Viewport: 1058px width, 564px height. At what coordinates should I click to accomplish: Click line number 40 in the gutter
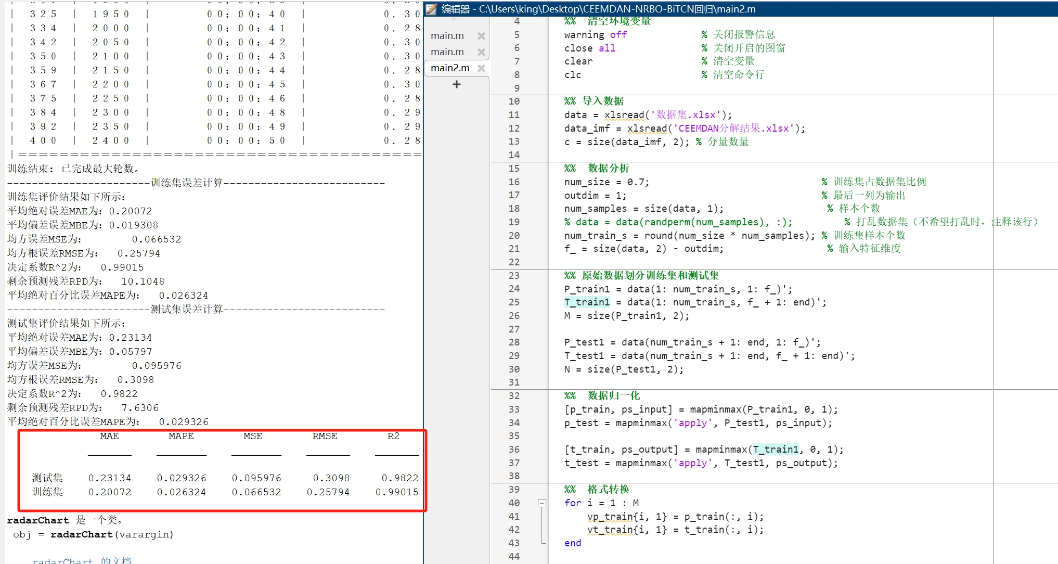coord(514,503)
